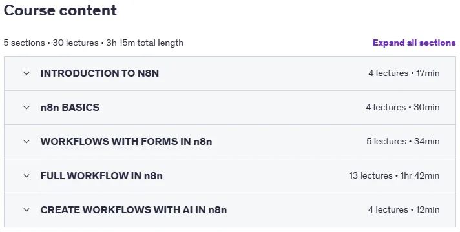Select the 5 lectures • 34min text
Viewport: 460px width, 232px height.
[x=402, y=142]
